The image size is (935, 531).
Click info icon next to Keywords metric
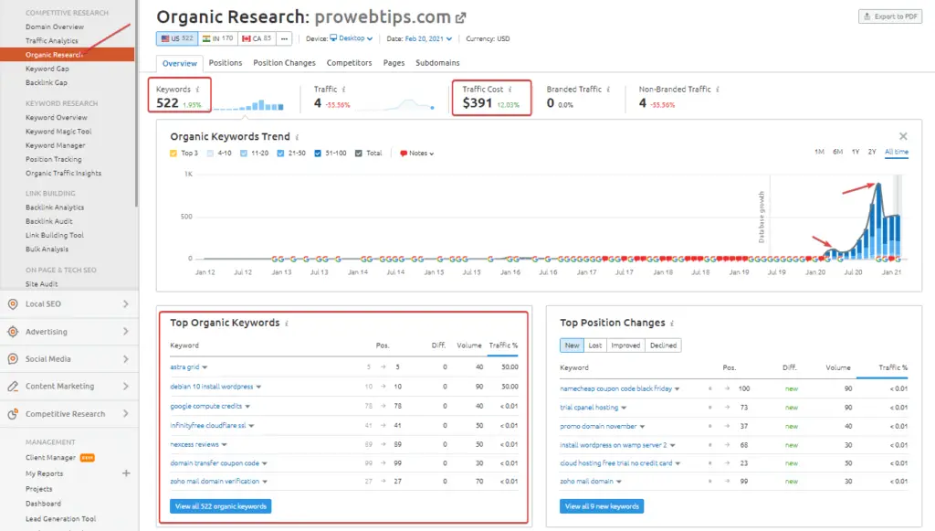pyautogui.click(x=197, y=90)
